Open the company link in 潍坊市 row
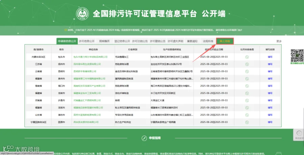 [x=87, y=115]
